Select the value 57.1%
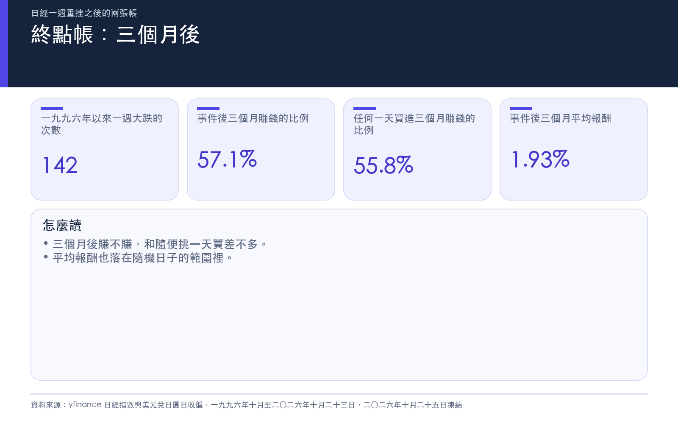This screenshot has width=678, height=424. click(227, 159)
